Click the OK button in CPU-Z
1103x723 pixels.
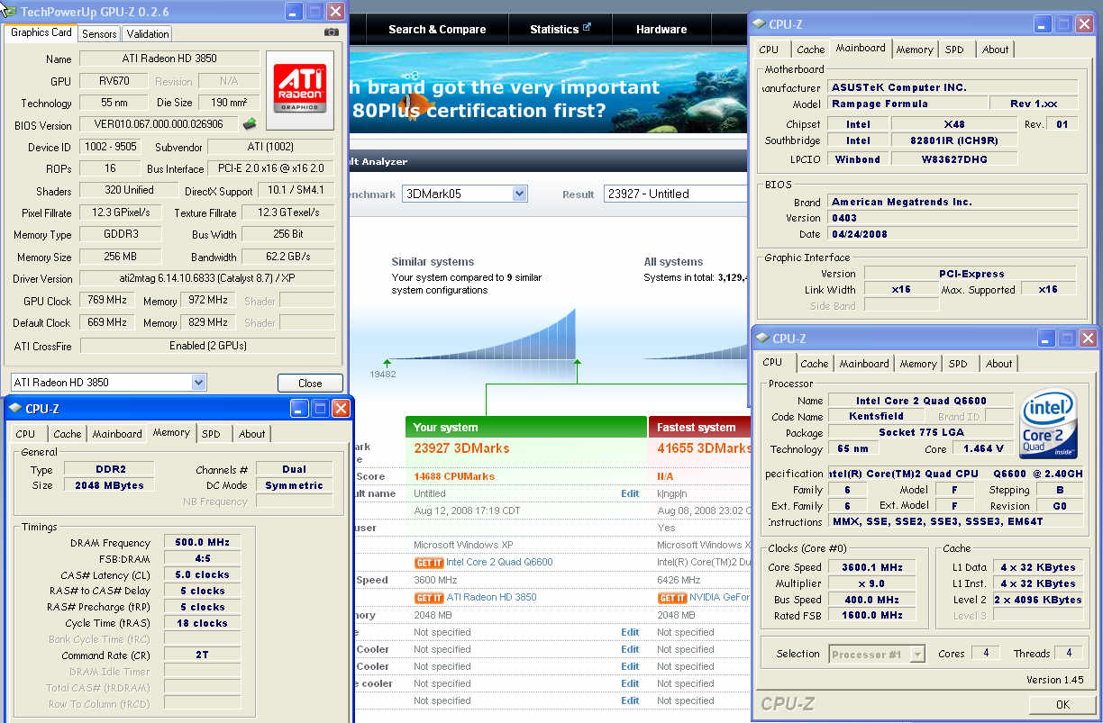pyautogui.click(x=1062, y=705)
